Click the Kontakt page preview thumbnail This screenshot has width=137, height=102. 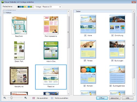pos(88,75)
